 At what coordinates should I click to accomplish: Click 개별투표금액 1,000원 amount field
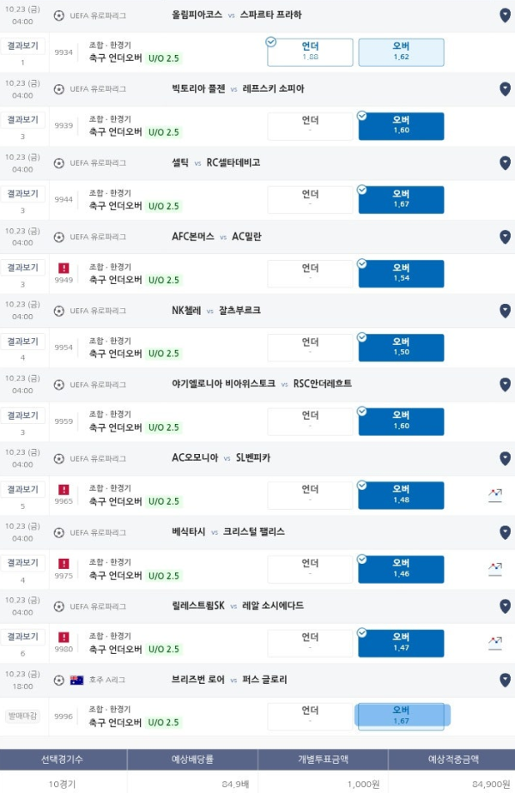[323, 783]
